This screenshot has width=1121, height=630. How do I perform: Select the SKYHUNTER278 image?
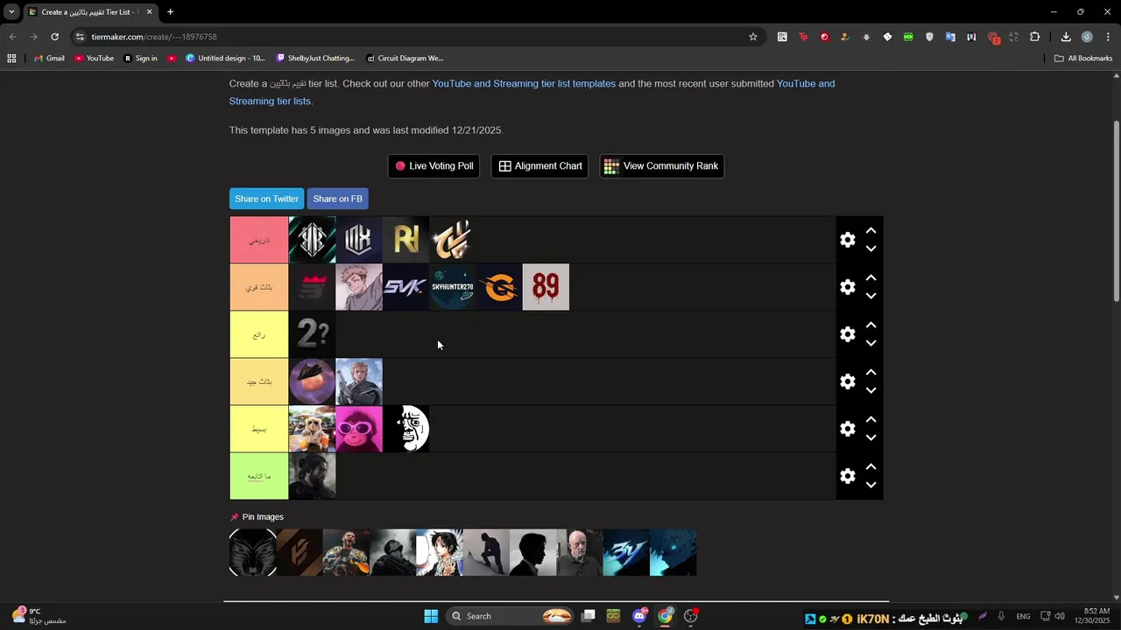pyautogui.click(x=453, y=287)
